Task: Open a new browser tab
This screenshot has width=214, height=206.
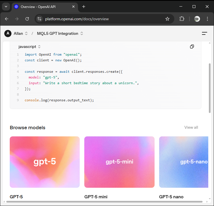Action: pos(84,7)
